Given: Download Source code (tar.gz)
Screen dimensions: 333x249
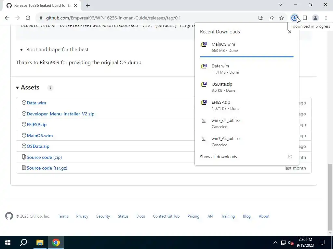Looking at the screenshot, I should pos(47,168).
